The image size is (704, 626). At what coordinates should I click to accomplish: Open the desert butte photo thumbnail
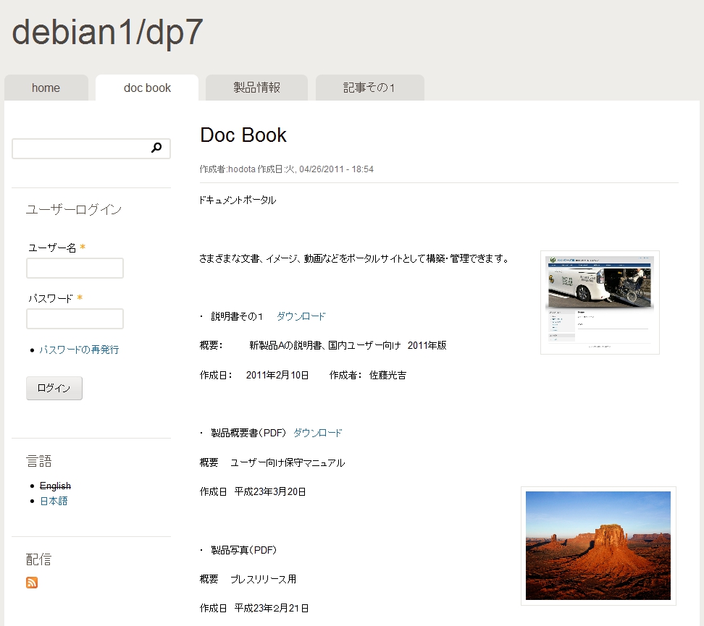pos(598,546)
